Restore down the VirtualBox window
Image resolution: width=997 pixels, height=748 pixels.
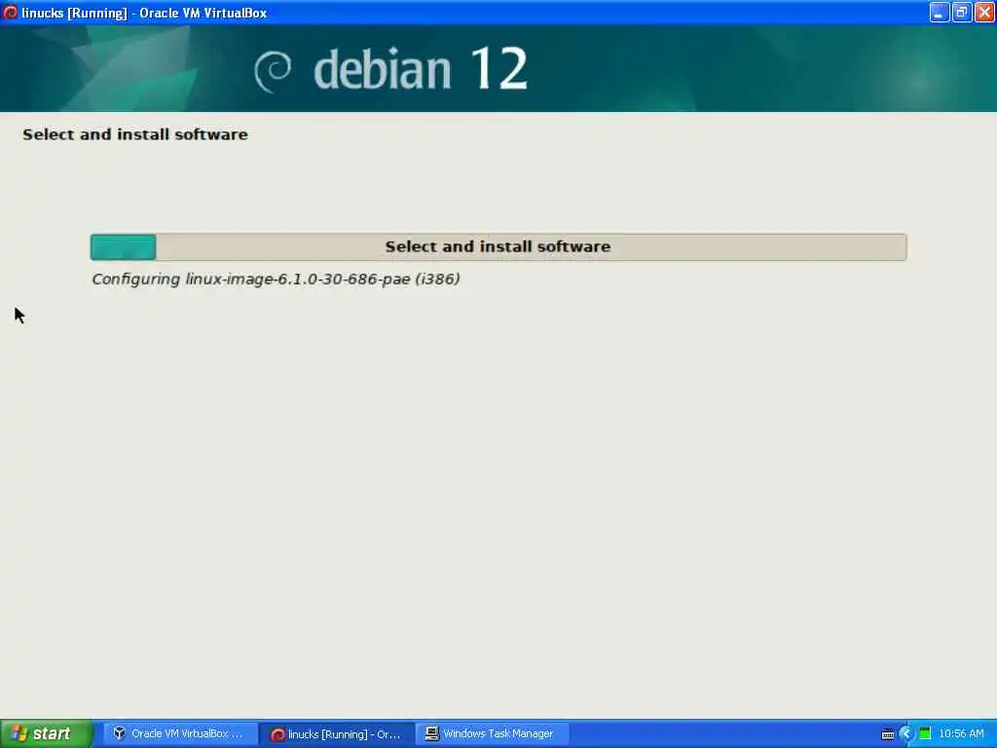(x=962, y=12)
